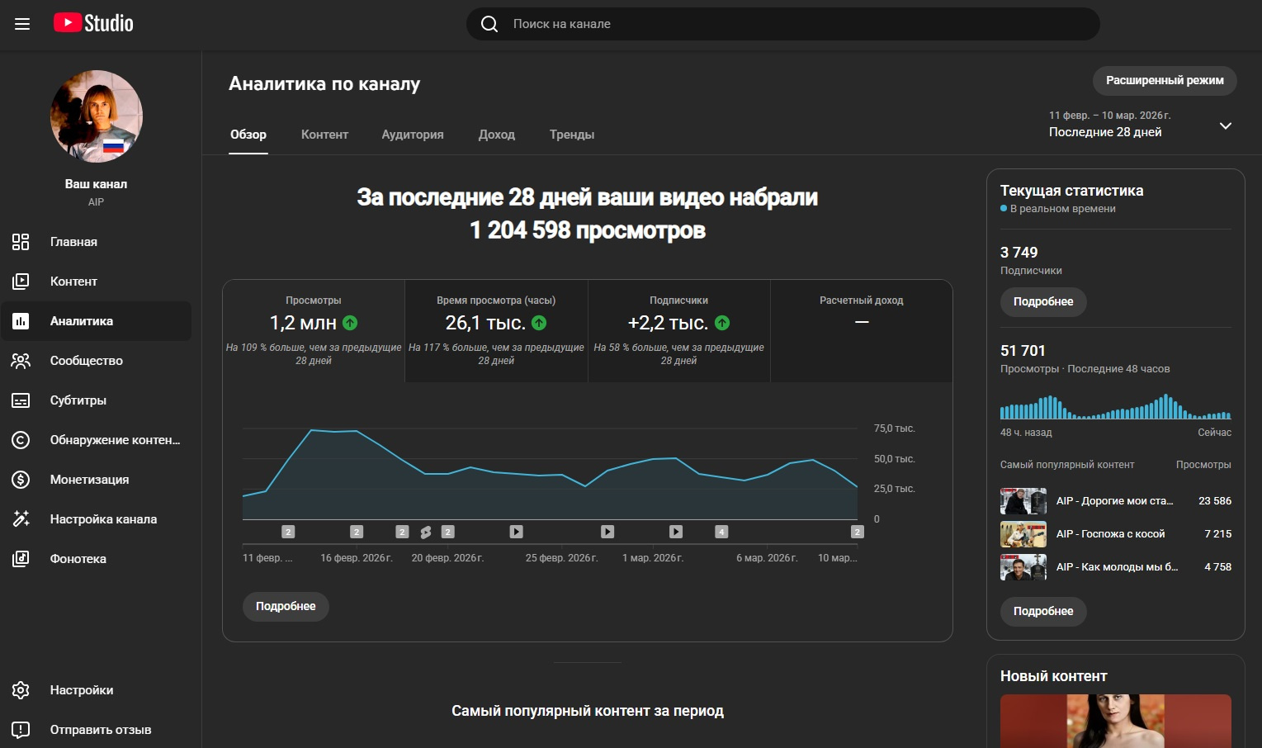
Task: Click Подробнее under the views chart
Action: (x=286, y=606)
